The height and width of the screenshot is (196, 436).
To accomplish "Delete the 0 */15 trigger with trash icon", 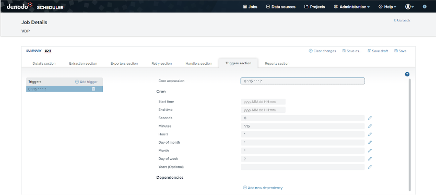I will pos(93,89).
